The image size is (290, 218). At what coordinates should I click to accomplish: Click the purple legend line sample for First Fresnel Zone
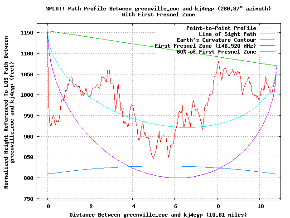(x=267, y=45)
